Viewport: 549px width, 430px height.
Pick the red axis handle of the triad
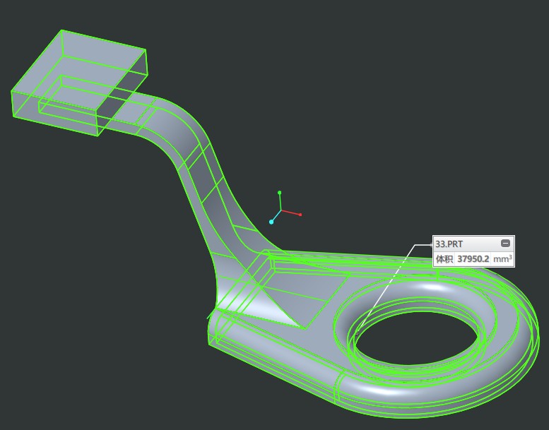click(x=300, y=215)
